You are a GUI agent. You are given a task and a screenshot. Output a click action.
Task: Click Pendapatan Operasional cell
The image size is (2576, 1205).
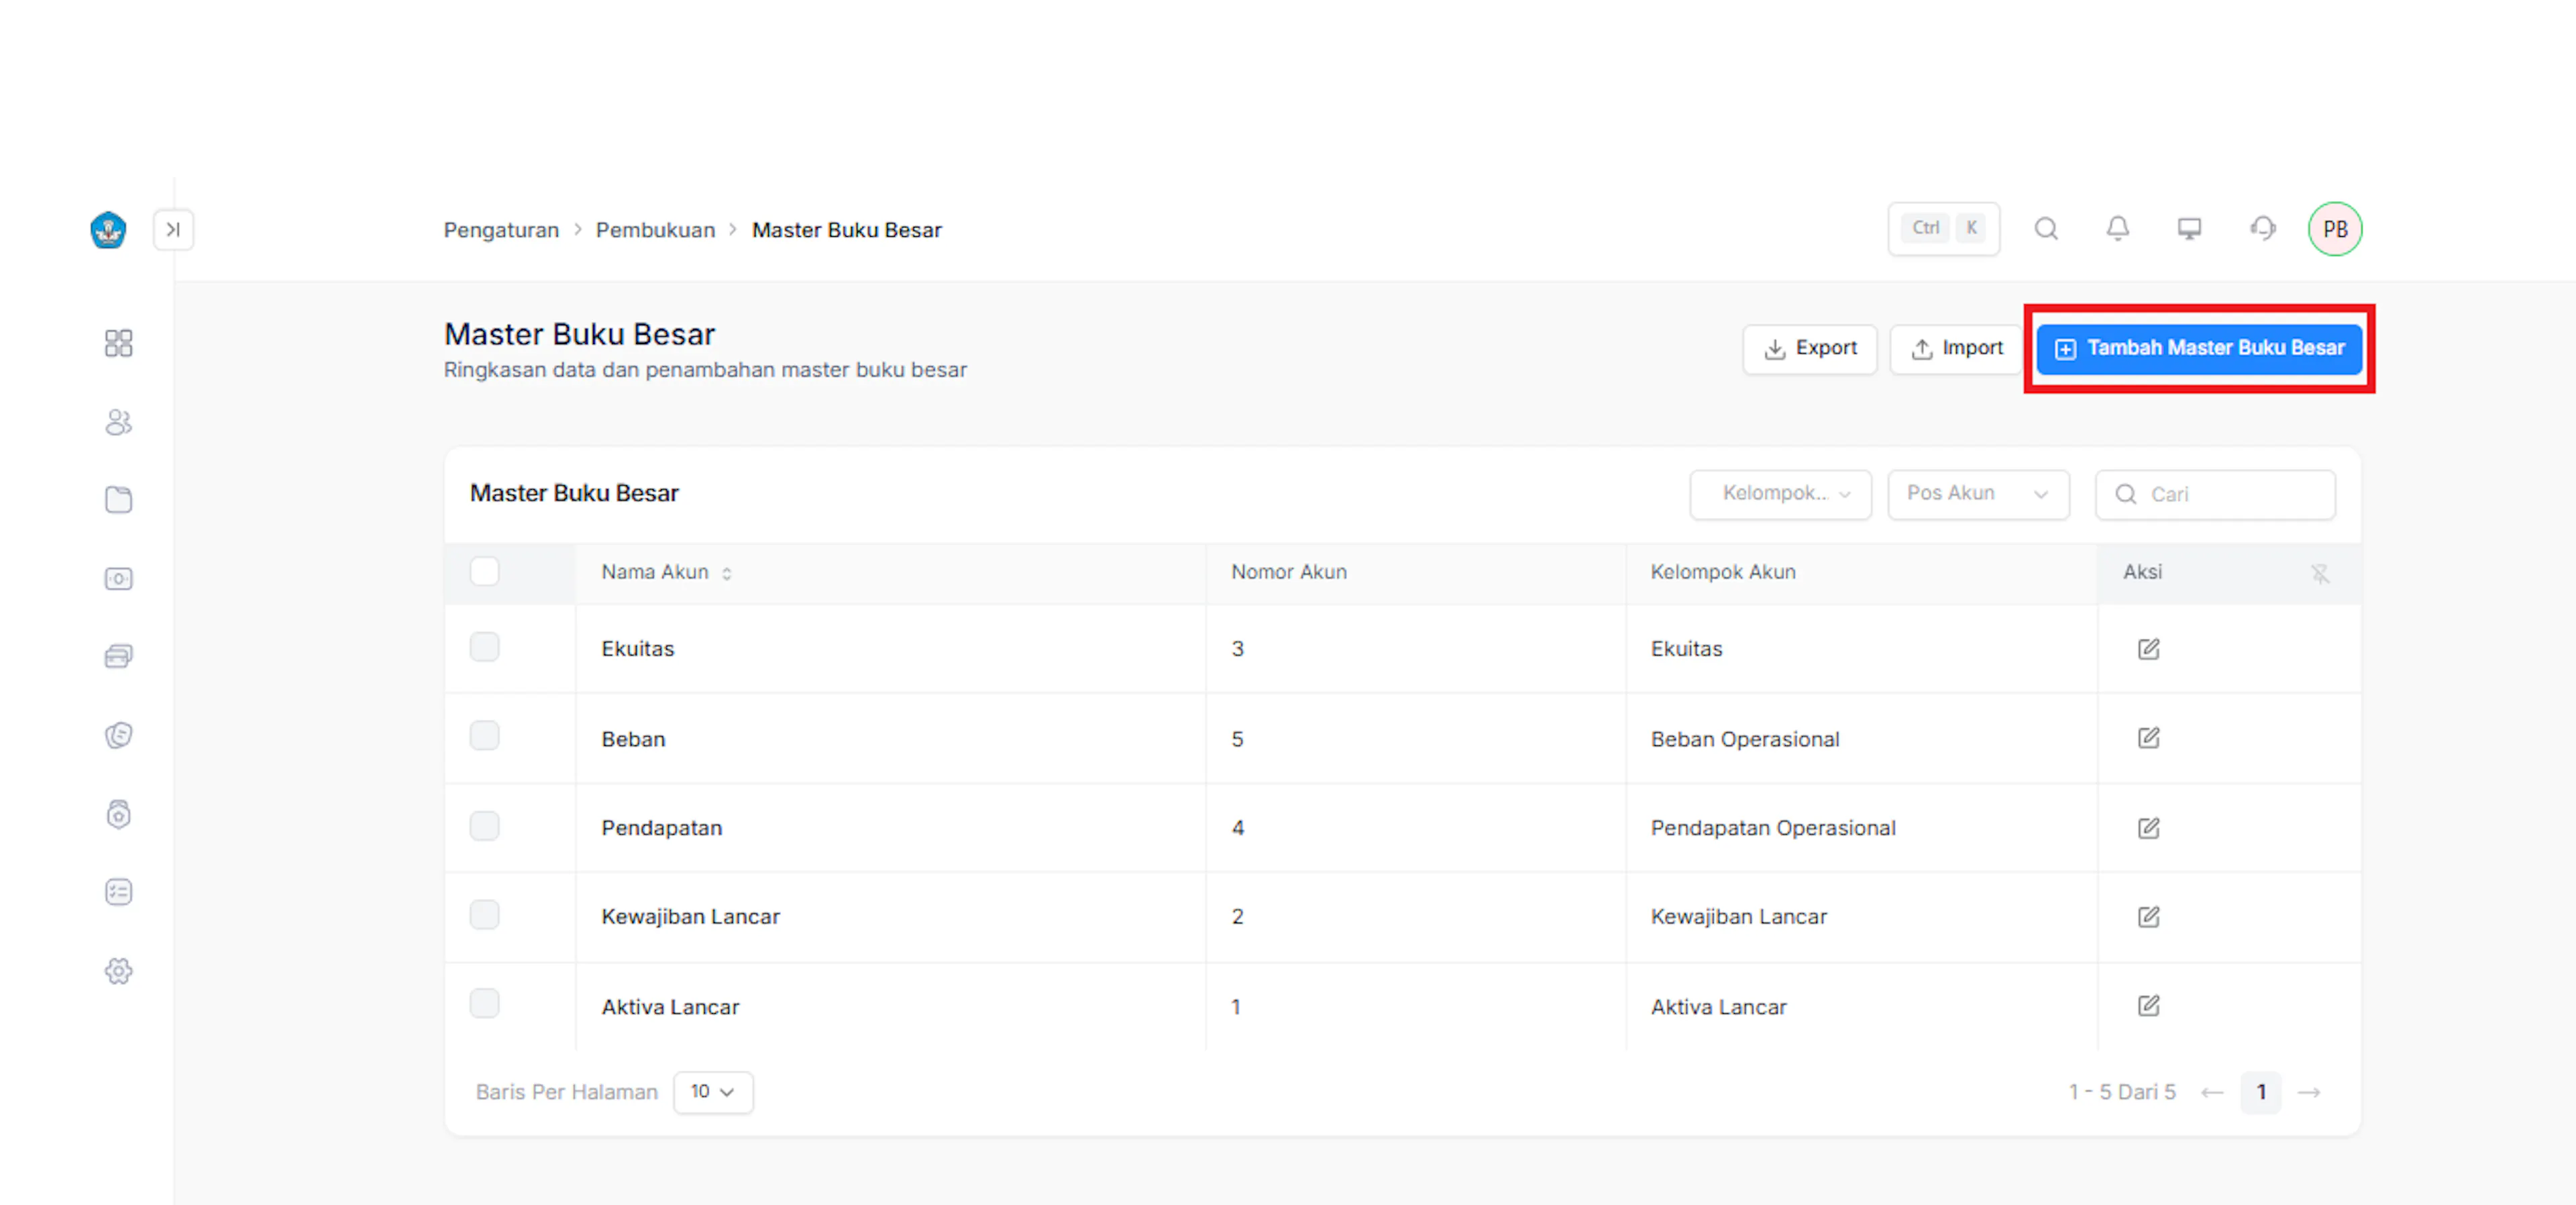point(1772,828)
